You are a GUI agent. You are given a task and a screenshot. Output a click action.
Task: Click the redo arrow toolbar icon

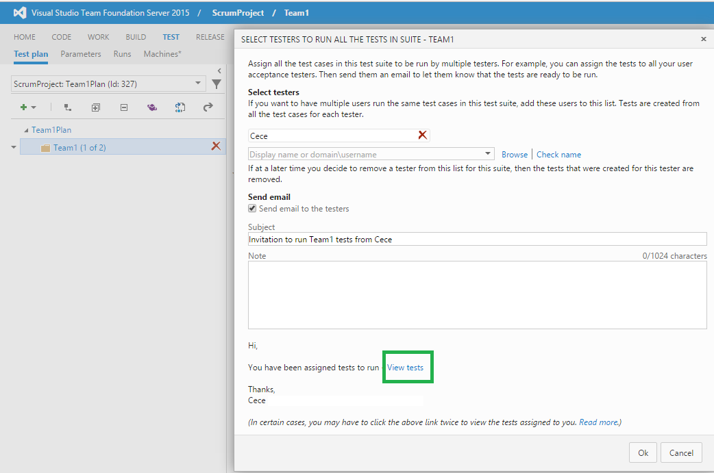click(x=208, y=107)
